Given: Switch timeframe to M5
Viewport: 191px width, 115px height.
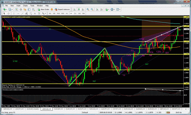Looking at the screenshot, I should (54, 13).
